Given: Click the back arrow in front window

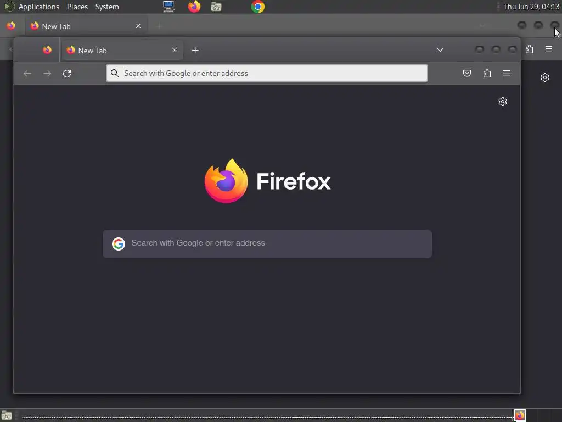Looking at the screenshot, I should tap(27, 74).
